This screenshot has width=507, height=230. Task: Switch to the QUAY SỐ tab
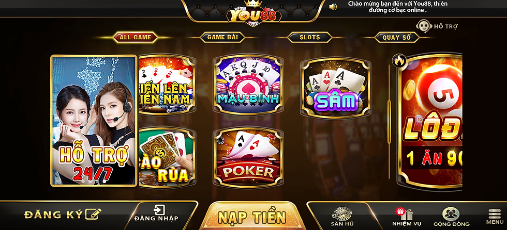click(x=397, y=37)
